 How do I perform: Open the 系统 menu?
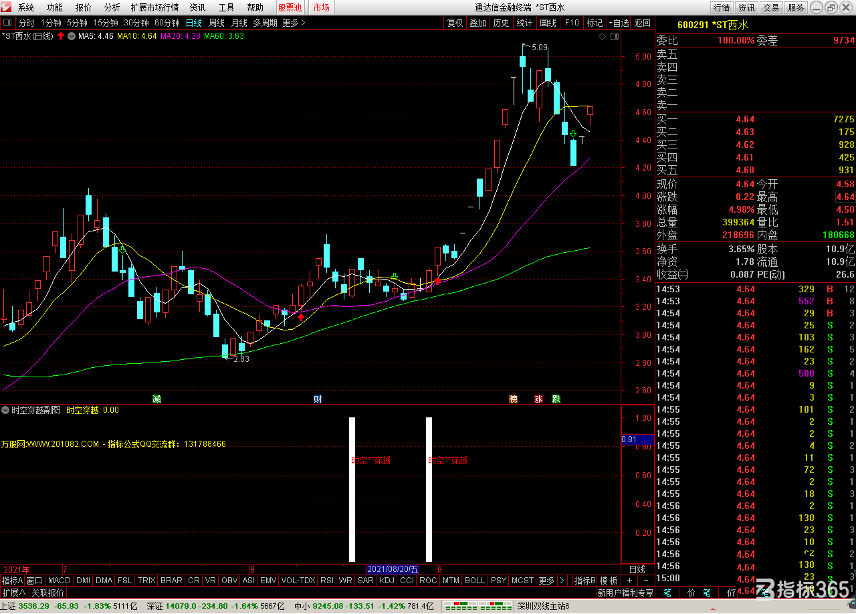click(26, 8)
